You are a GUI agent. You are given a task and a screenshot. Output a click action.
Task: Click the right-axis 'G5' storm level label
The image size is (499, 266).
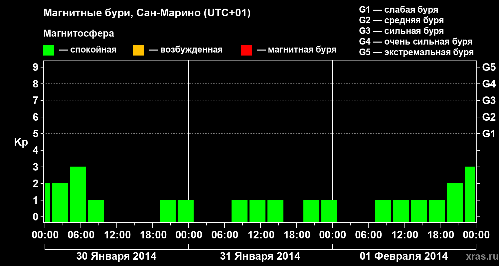[489, 67]
